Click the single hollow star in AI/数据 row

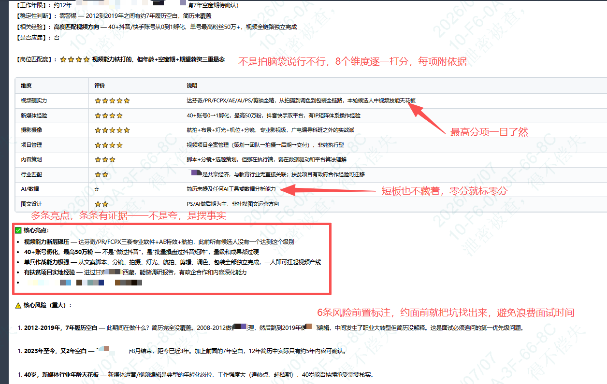[x=97, y=189]
